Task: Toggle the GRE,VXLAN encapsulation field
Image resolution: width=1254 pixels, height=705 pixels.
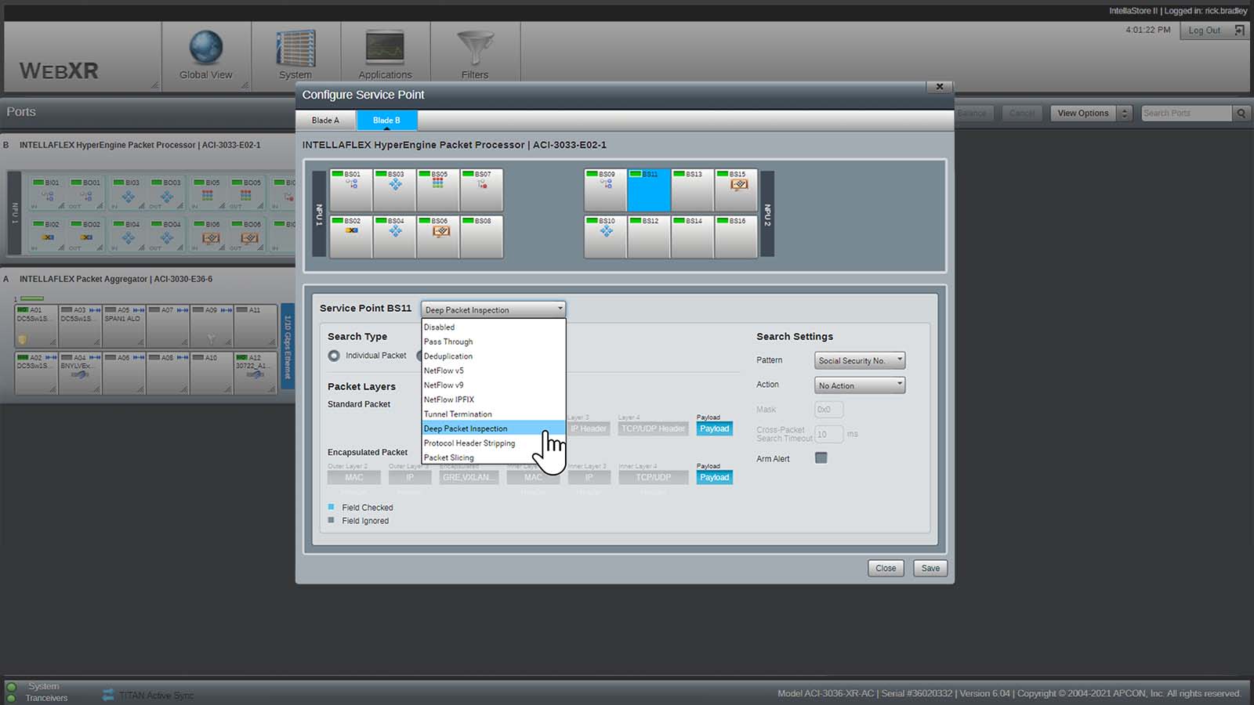Action: (469, 477)
